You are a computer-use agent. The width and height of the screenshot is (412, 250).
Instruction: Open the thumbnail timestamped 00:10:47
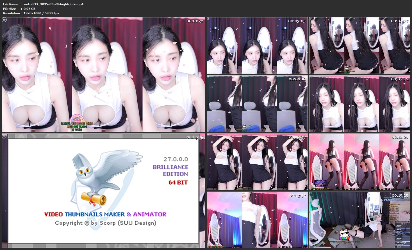257,162
